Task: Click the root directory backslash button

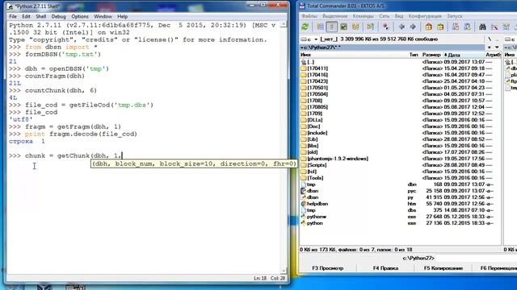Action: pos(490,39)
